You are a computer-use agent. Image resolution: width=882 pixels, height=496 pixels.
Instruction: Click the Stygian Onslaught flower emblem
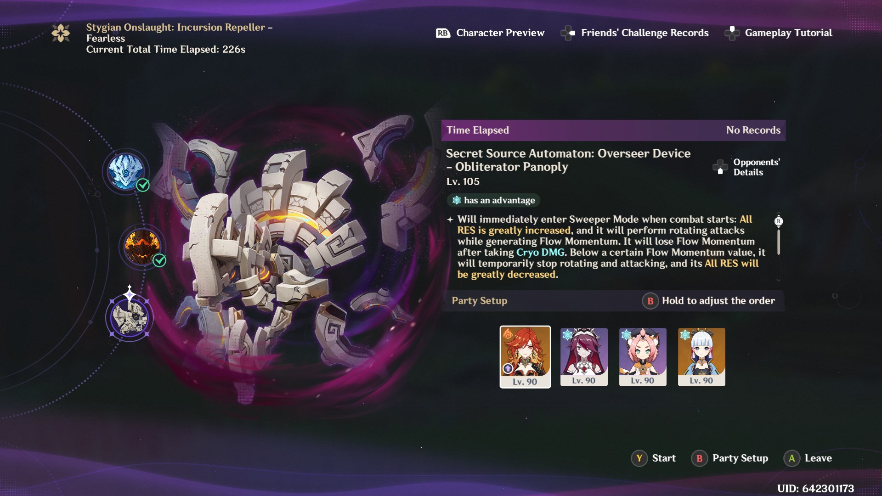tap(61, 33)
